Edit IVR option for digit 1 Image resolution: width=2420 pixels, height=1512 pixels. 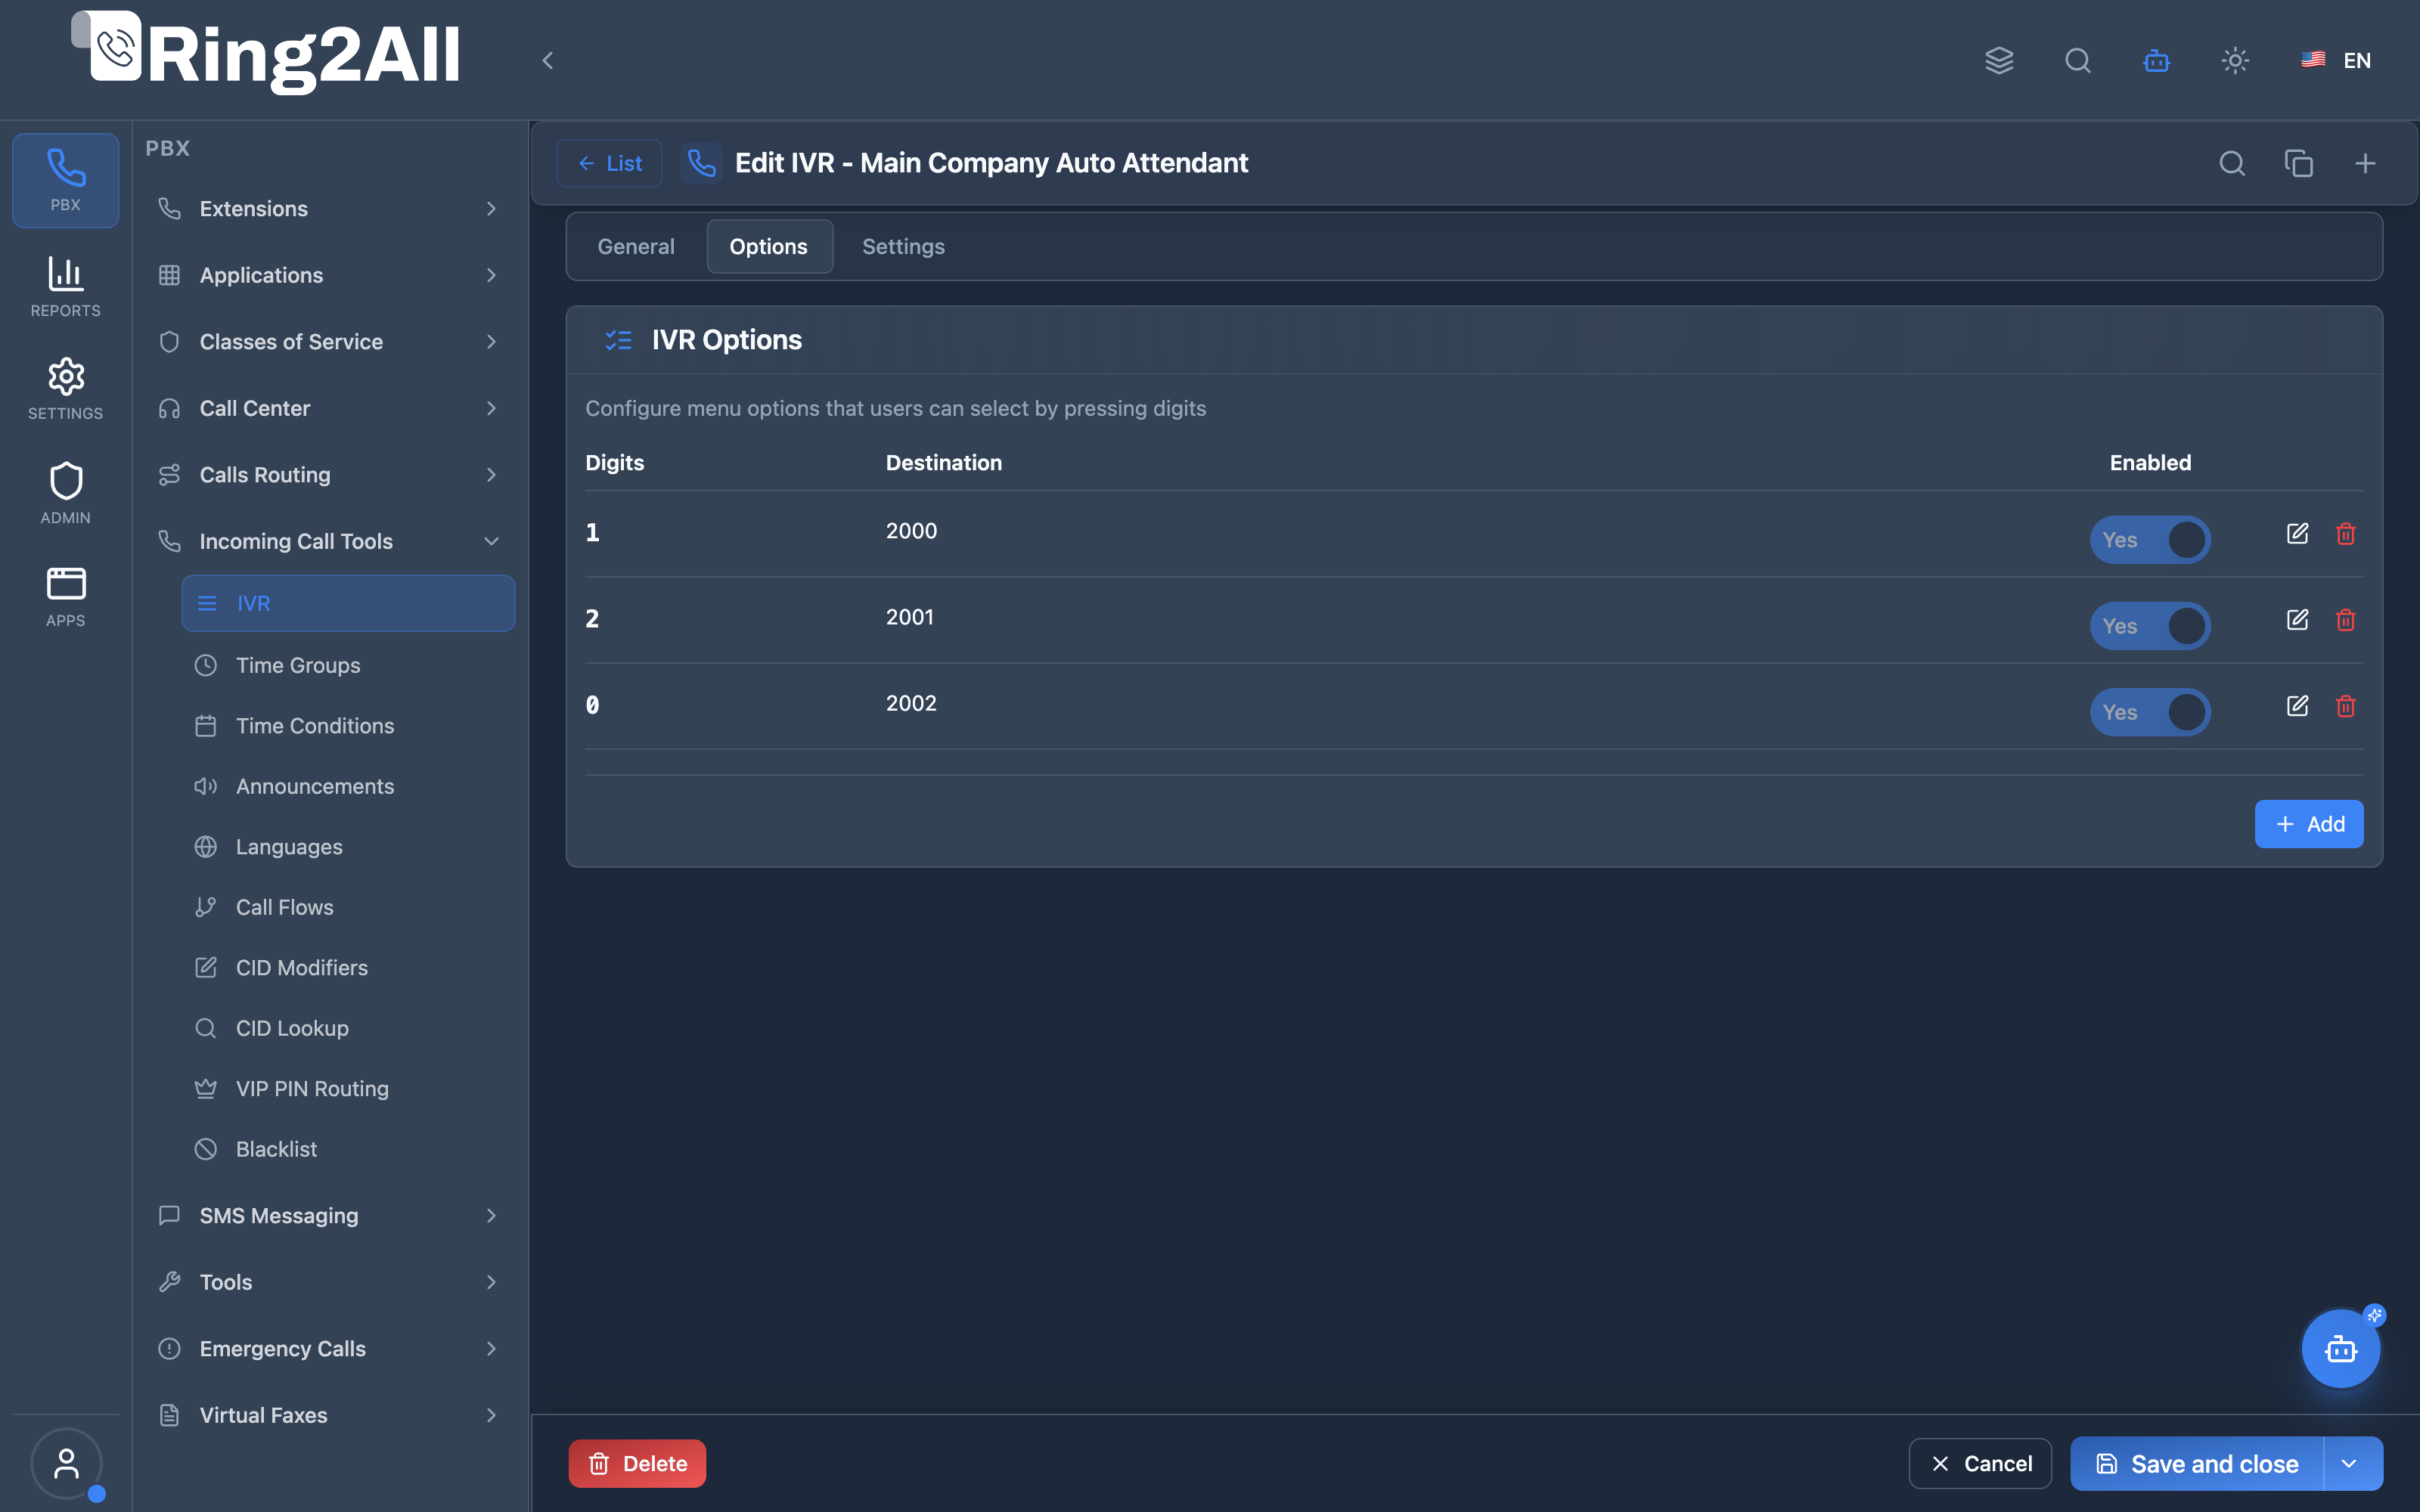(x=2297, y=533)
